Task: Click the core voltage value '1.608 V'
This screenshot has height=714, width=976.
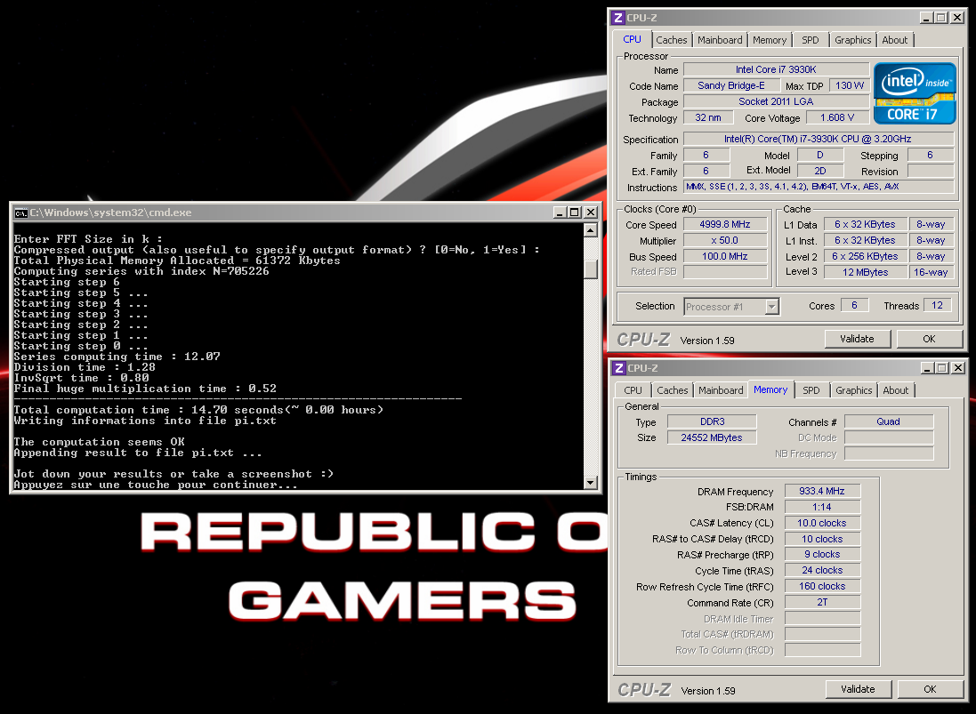Action: point(837,117)
